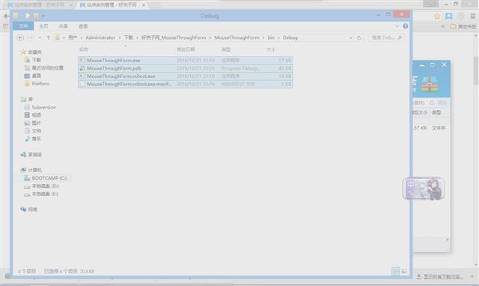Click Debug at end of address path
Viewport: 479px width, 286px height.
click(x=290, y=38)
